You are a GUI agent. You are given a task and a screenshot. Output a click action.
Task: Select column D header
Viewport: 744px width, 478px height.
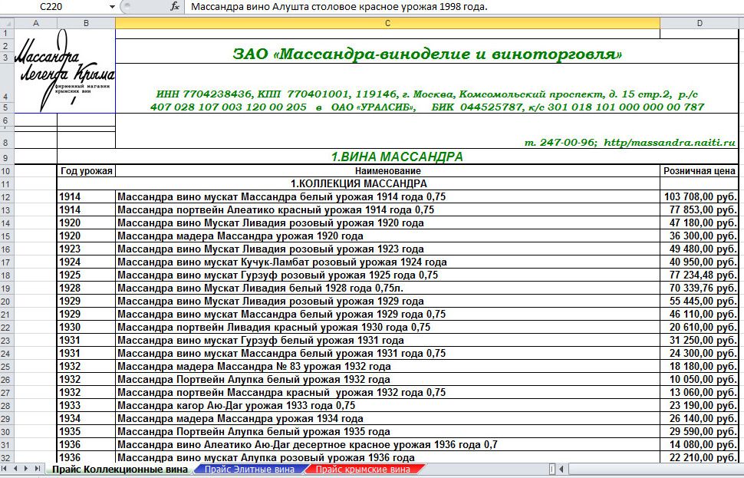(x=700, y=23)
